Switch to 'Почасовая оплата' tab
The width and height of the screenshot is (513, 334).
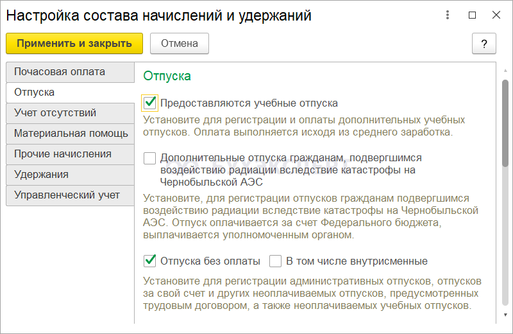69,72
